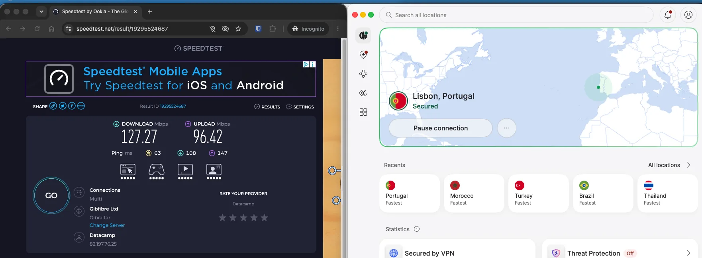Open Result ID 19295524687 link
The image size is (702, 258).
pos(173,106)
